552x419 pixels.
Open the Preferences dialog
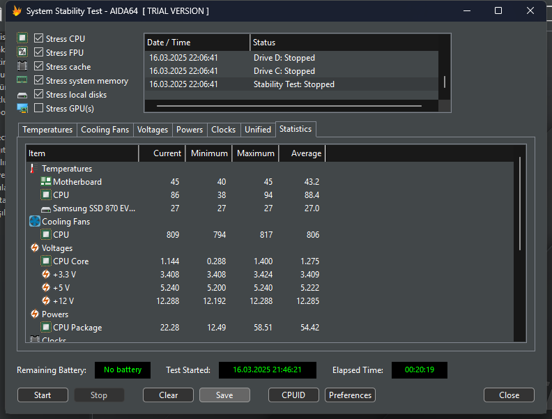click(351, 395)
